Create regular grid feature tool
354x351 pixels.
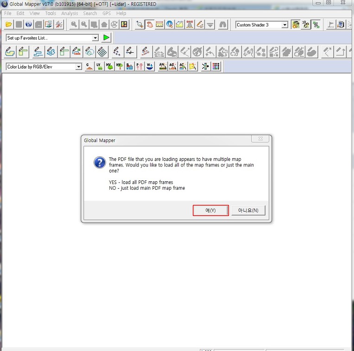click(102, 52)
